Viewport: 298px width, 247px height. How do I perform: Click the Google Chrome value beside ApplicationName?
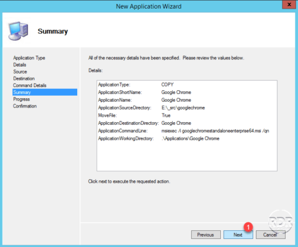[176, 100]
